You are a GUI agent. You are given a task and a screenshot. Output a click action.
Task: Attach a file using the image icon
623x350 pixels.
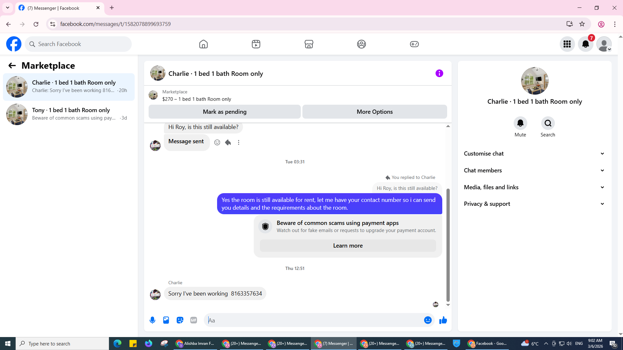point(166,320)
